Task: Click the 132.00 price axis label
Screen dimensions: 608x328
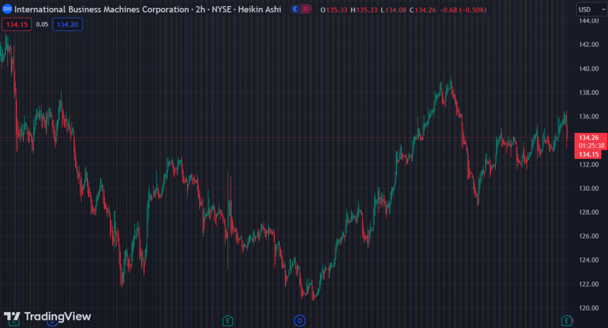Action: [588, 164]
